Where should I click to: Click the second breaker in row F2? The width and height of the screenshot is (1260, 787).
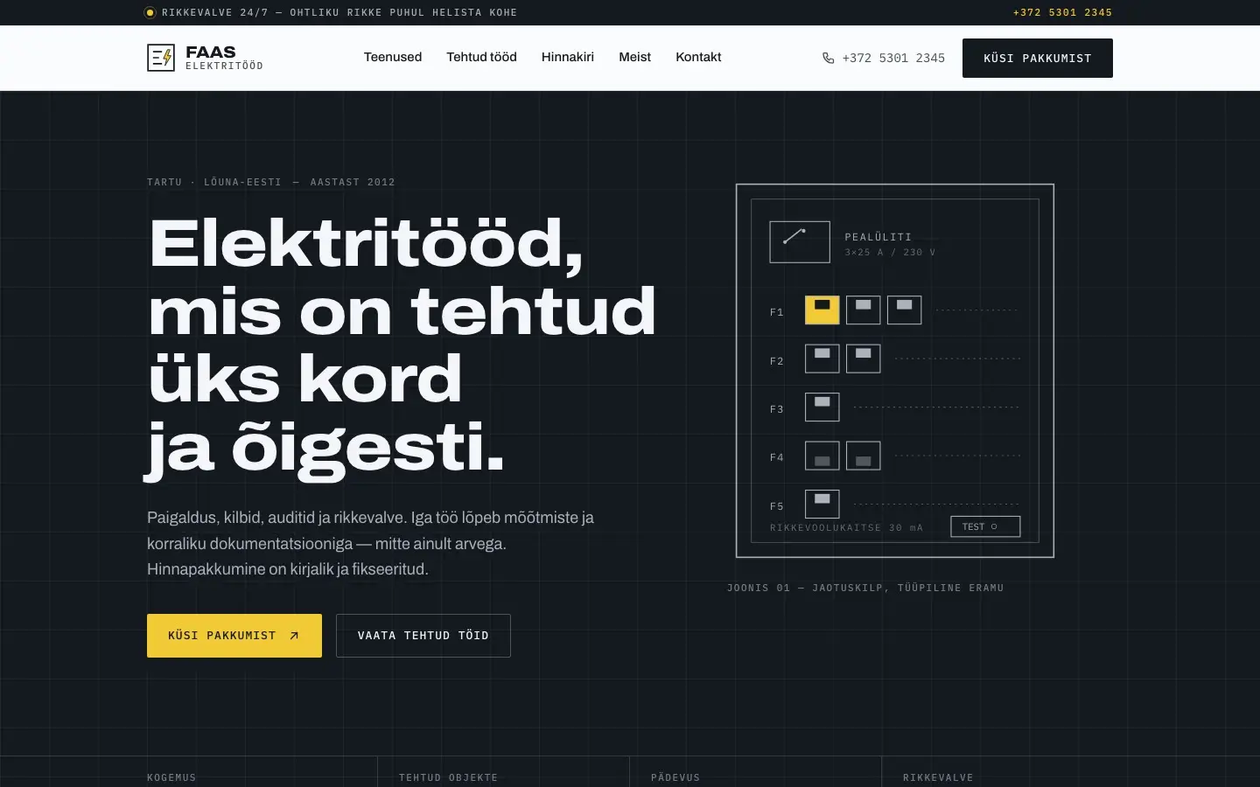coord(864,359)
